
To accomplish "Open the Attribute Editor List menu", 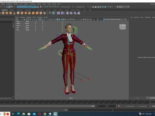I will pyautogui.click(x=131, y=17).
